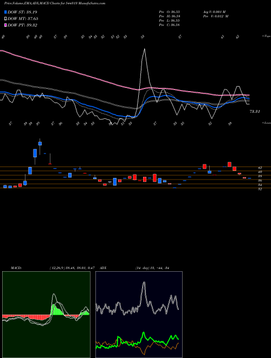
Task: Click inside the green MACD histogram chart
Action: [x=46, y=315]
